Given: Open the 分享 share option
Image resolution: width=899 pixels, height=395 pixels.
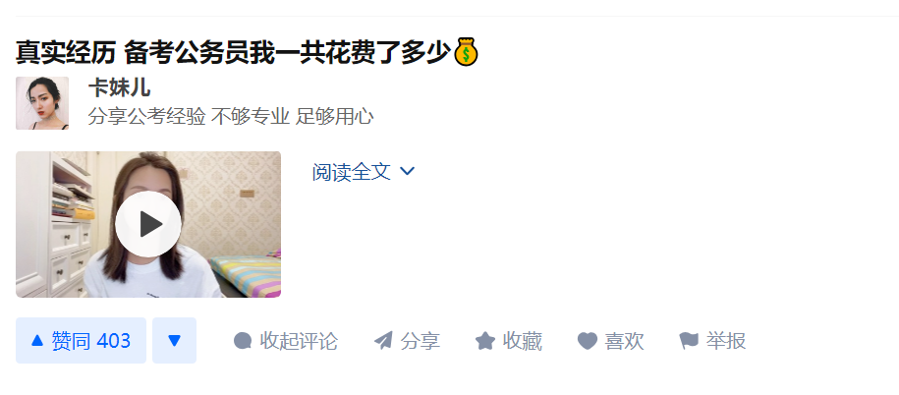Looking at the screenshot, I should pos(407,341).
